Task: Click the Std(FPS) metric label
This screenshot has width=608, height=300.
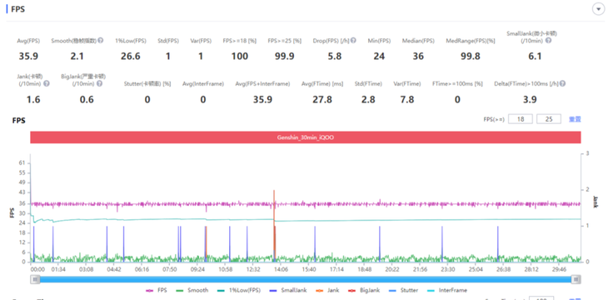Action: coord(168,41)
